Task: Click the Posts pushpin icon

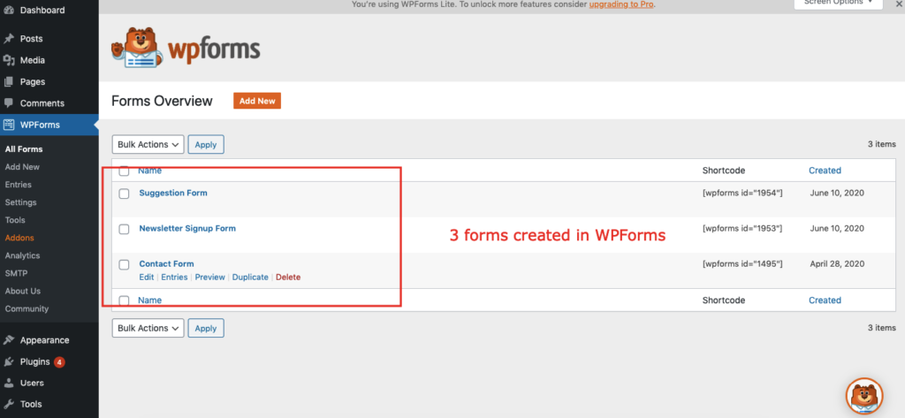Action: [x=9, y=39]
